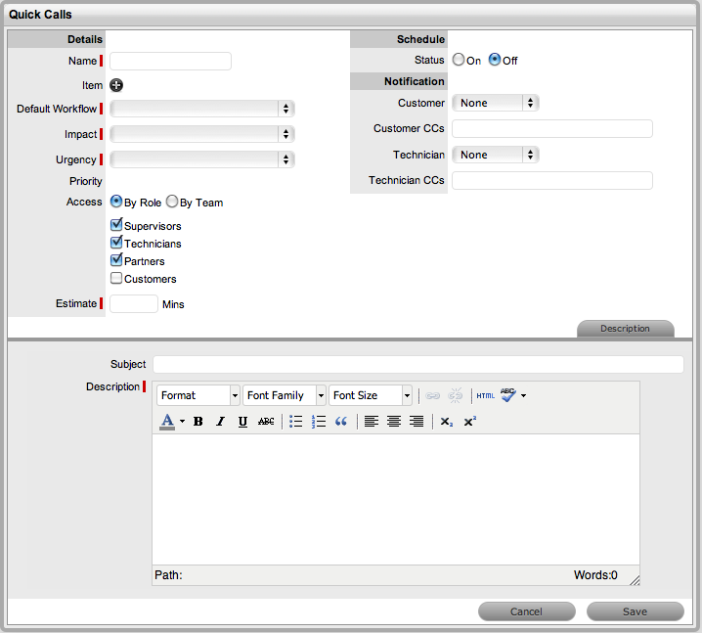Apply superscript formatting
702x633 pixels.
[x=469, y=422]
